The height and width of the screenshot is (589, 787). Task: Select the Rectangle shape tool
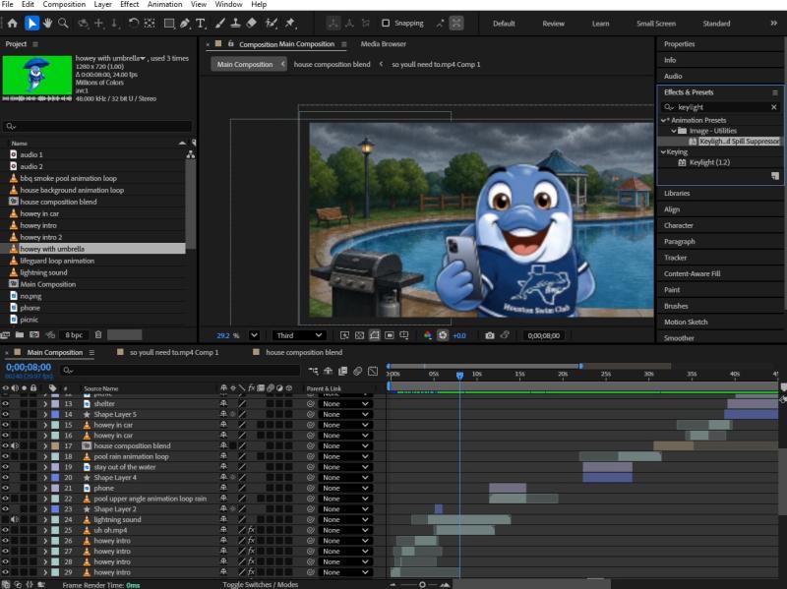[169, 23]
